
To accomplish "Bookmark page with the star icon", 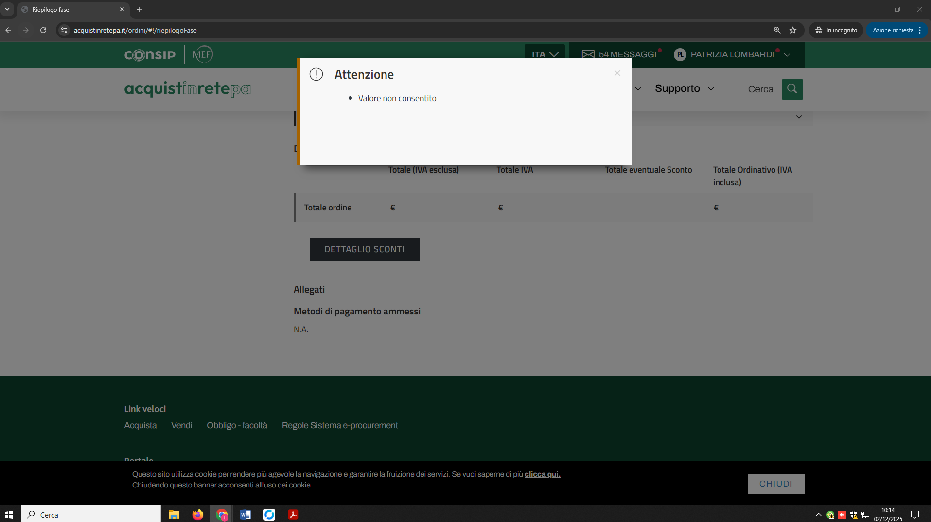I will (x=793, y=30).
